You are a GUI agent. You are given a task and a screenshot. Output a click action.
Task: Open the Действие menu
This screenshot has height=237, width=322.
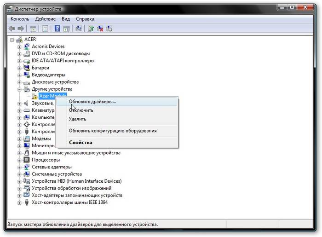[45, 18]
